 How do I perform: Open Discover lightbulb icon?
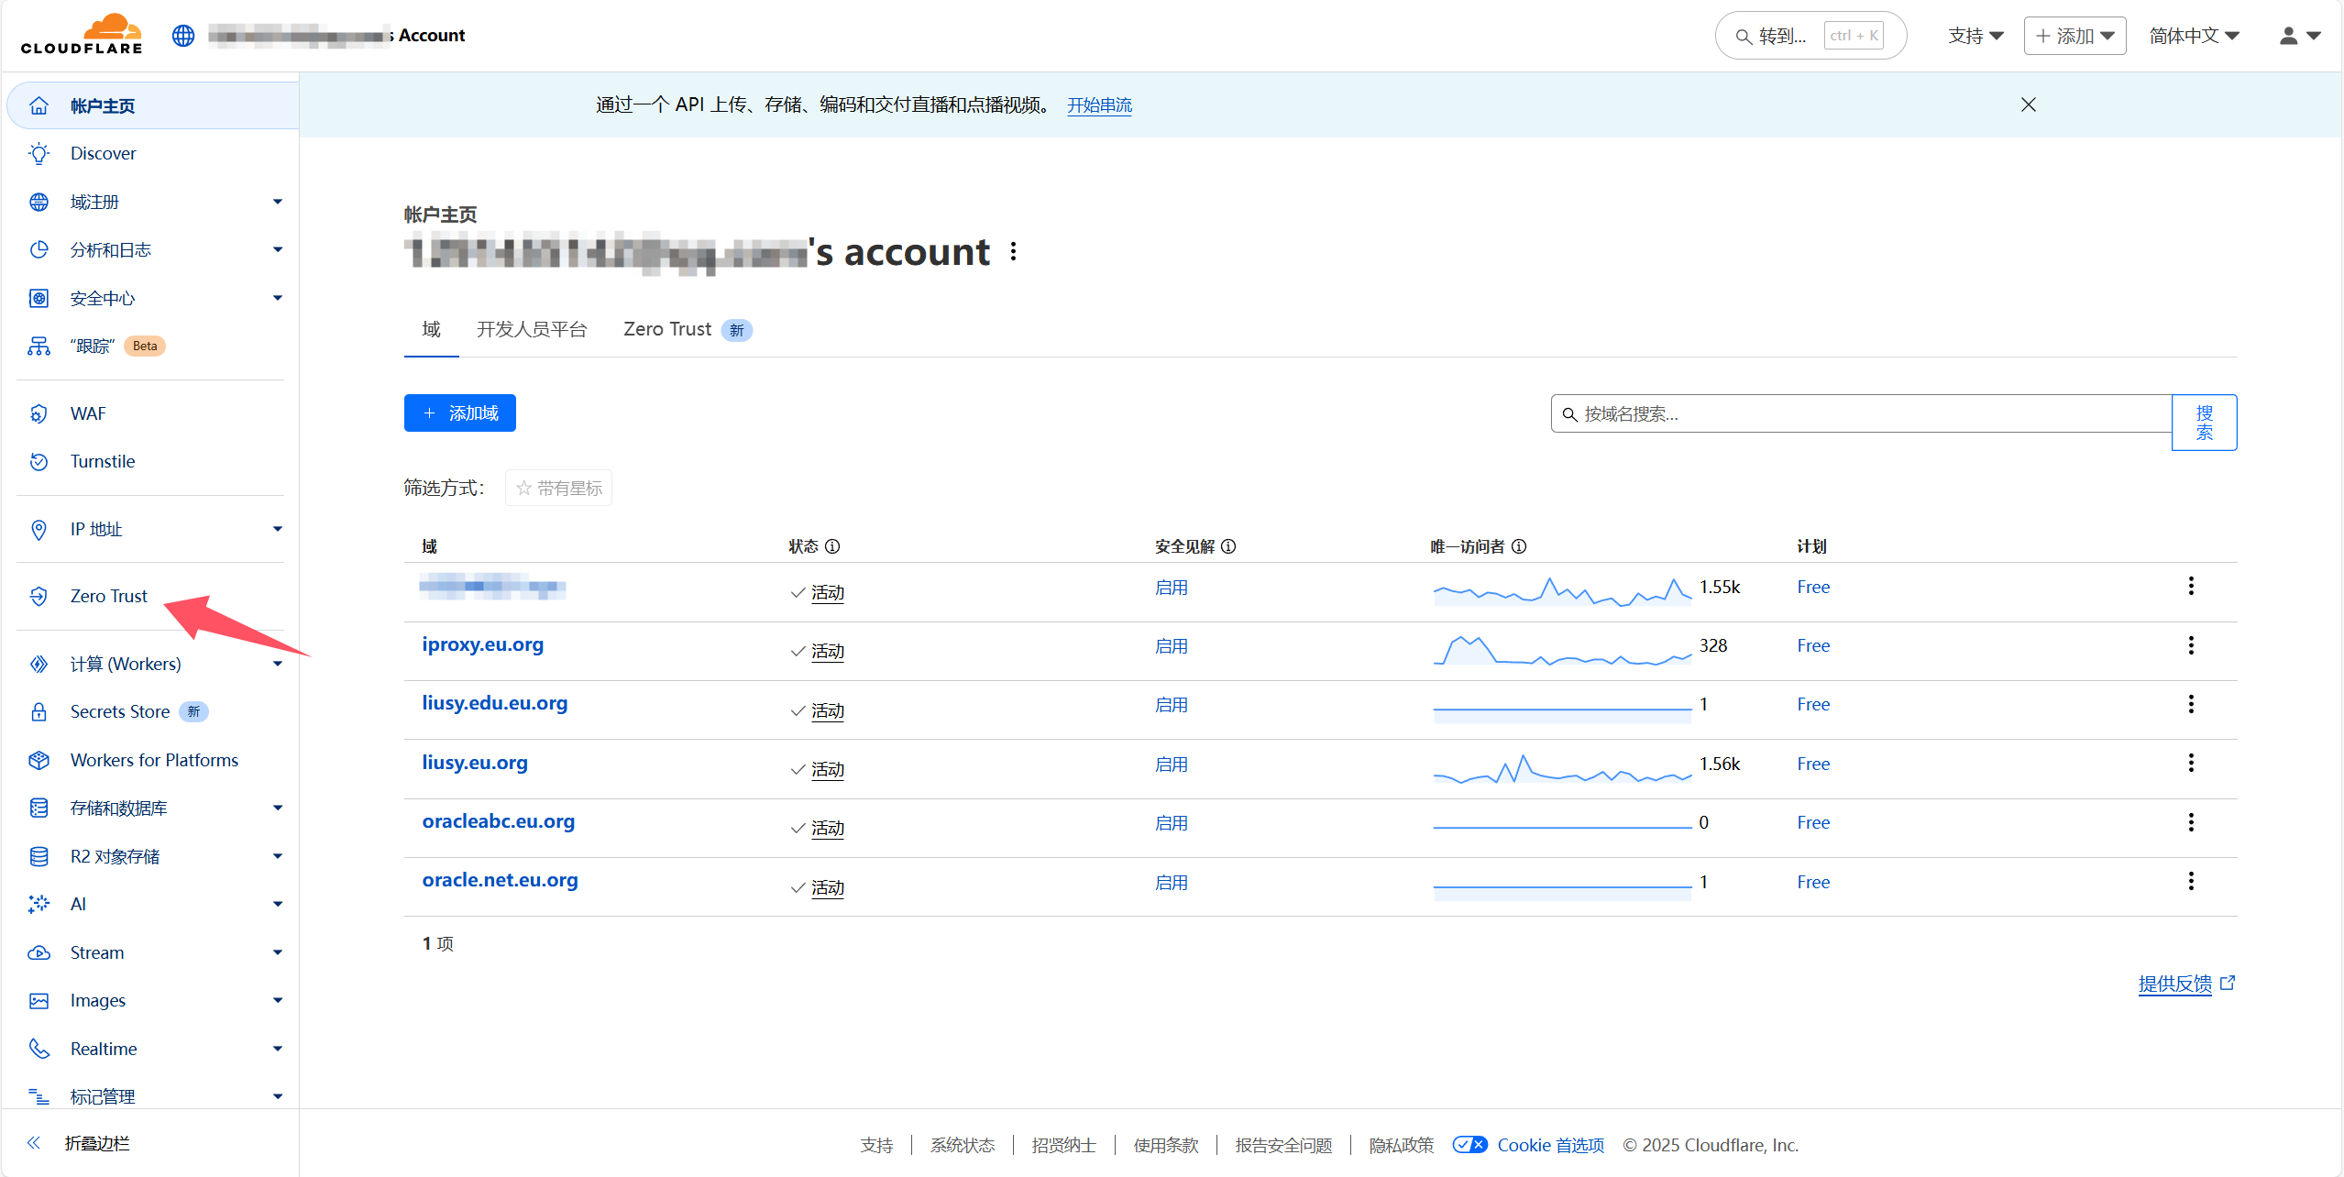coord(39,153)
